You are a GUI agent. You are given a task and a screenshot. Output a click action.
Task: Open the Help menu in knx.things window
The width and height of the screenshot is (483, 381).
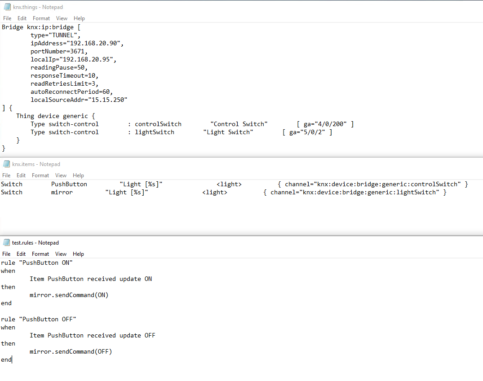click(79, 18)
